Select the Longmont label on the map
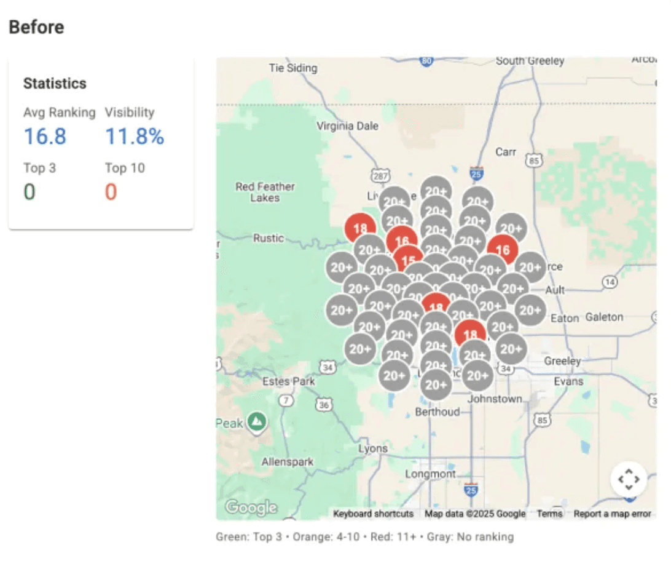The height and width of the screenshot is (561, 671). tap(431, 474)
